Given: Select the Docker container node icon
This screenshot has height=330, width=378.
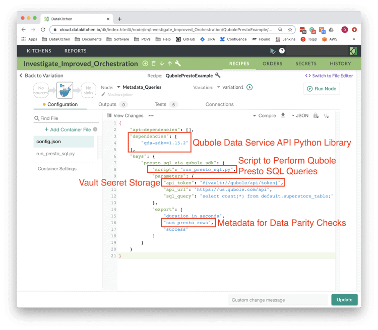Looking at the screenshot, I should 65,89.
